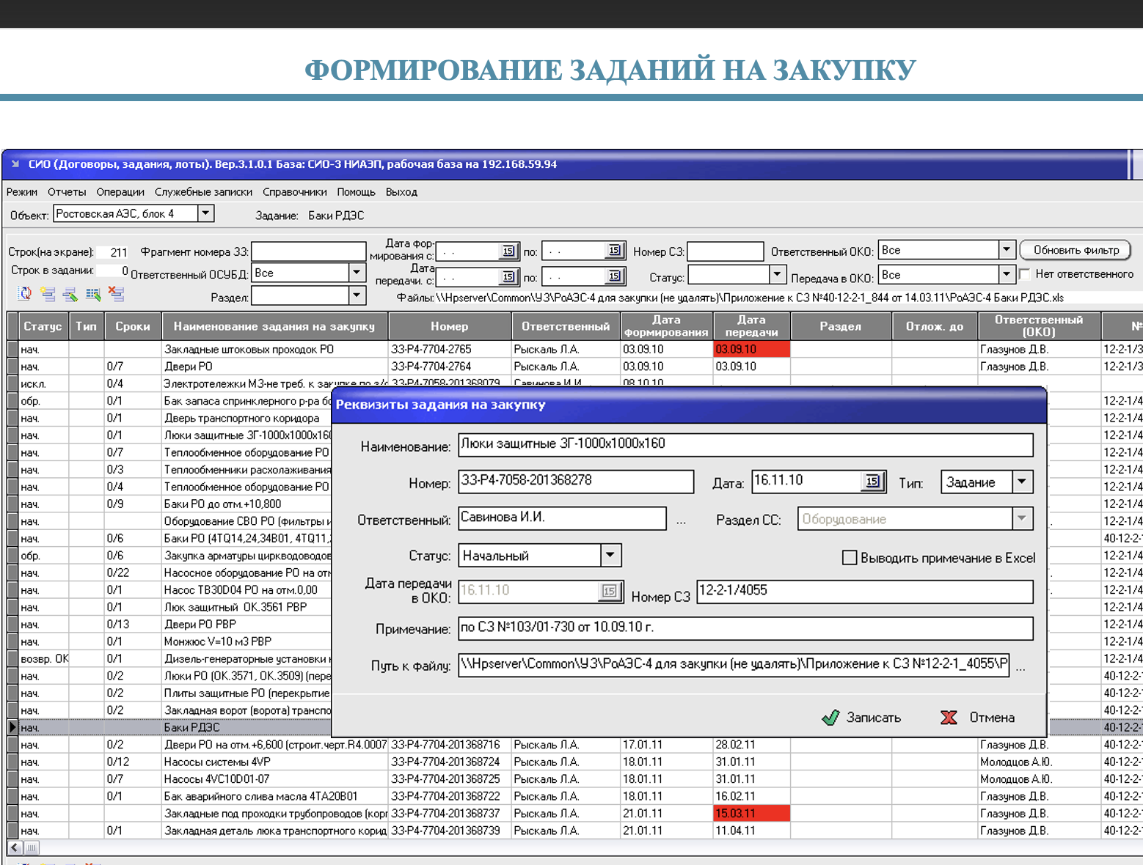Open the Статус dropdown showing 'Начальный'
This screenshot has height=865, width=1143.
[x=610, y=555]
